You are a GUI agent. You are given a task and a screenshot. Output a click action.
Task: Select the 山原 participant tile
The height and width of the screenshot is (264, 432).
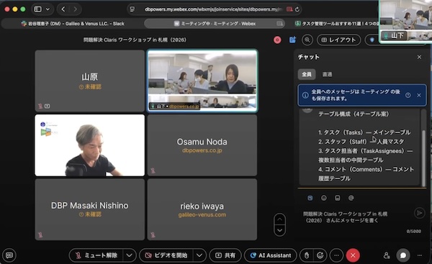[89, 81]
